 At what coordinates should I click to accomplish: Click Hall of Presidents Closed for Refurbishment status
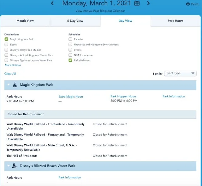110,156
